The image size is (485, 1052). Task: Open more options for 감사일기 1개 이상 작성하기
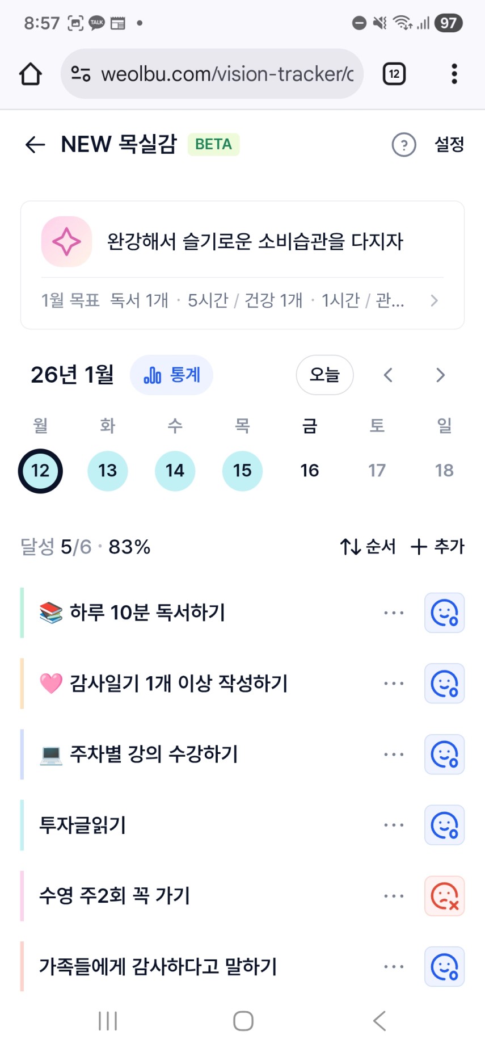coord(394,684)
